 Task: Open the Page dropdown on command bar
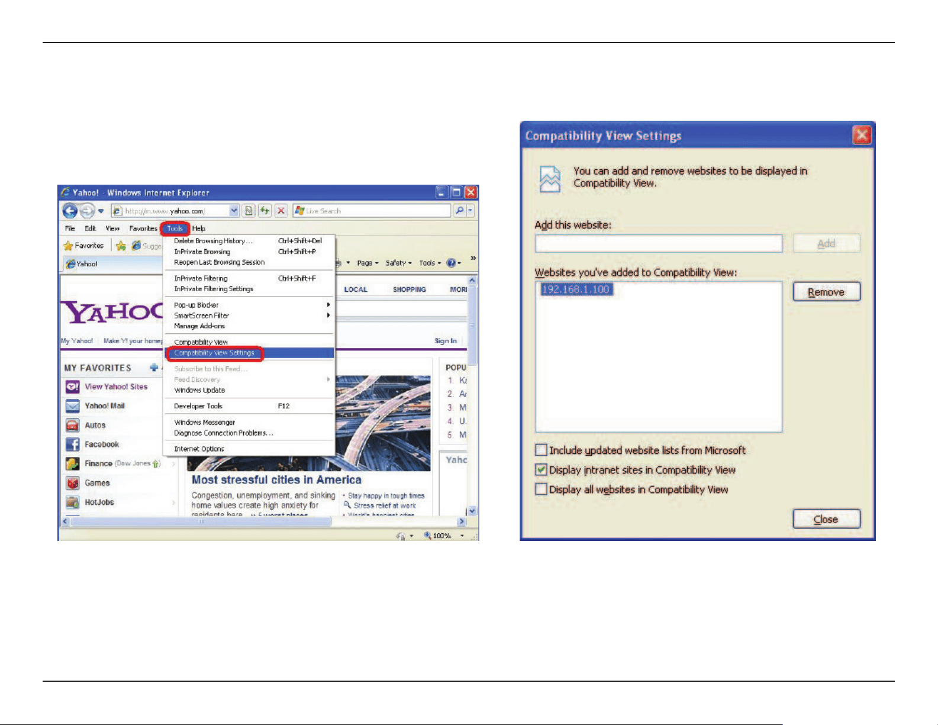coord(368,263)
